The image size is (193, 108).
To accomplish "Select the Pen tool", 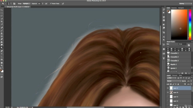I will (x=2, y=51).
